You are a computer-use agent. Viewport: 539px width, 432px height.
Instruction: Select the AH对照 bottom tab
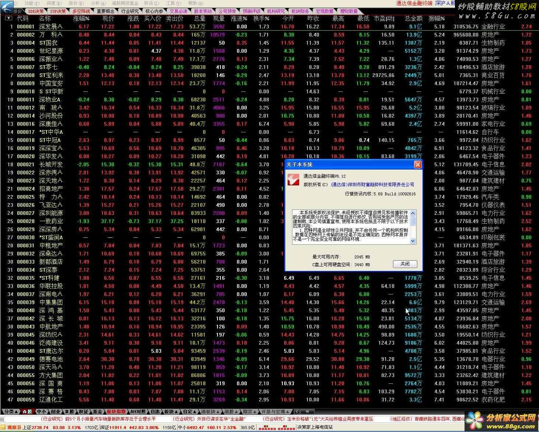138,411
